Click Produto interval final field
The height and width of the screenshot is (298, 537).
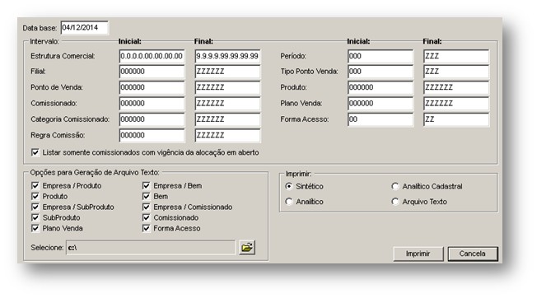click(x=456, y=87)
